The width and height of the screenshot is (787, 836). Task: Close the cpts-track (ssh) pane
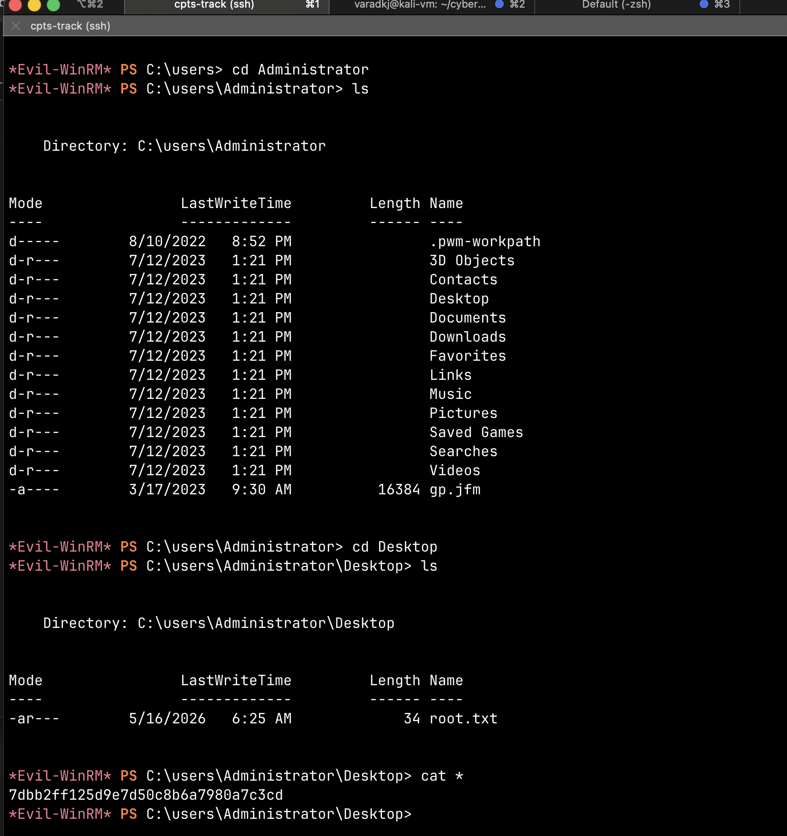(x=16, y=26)
